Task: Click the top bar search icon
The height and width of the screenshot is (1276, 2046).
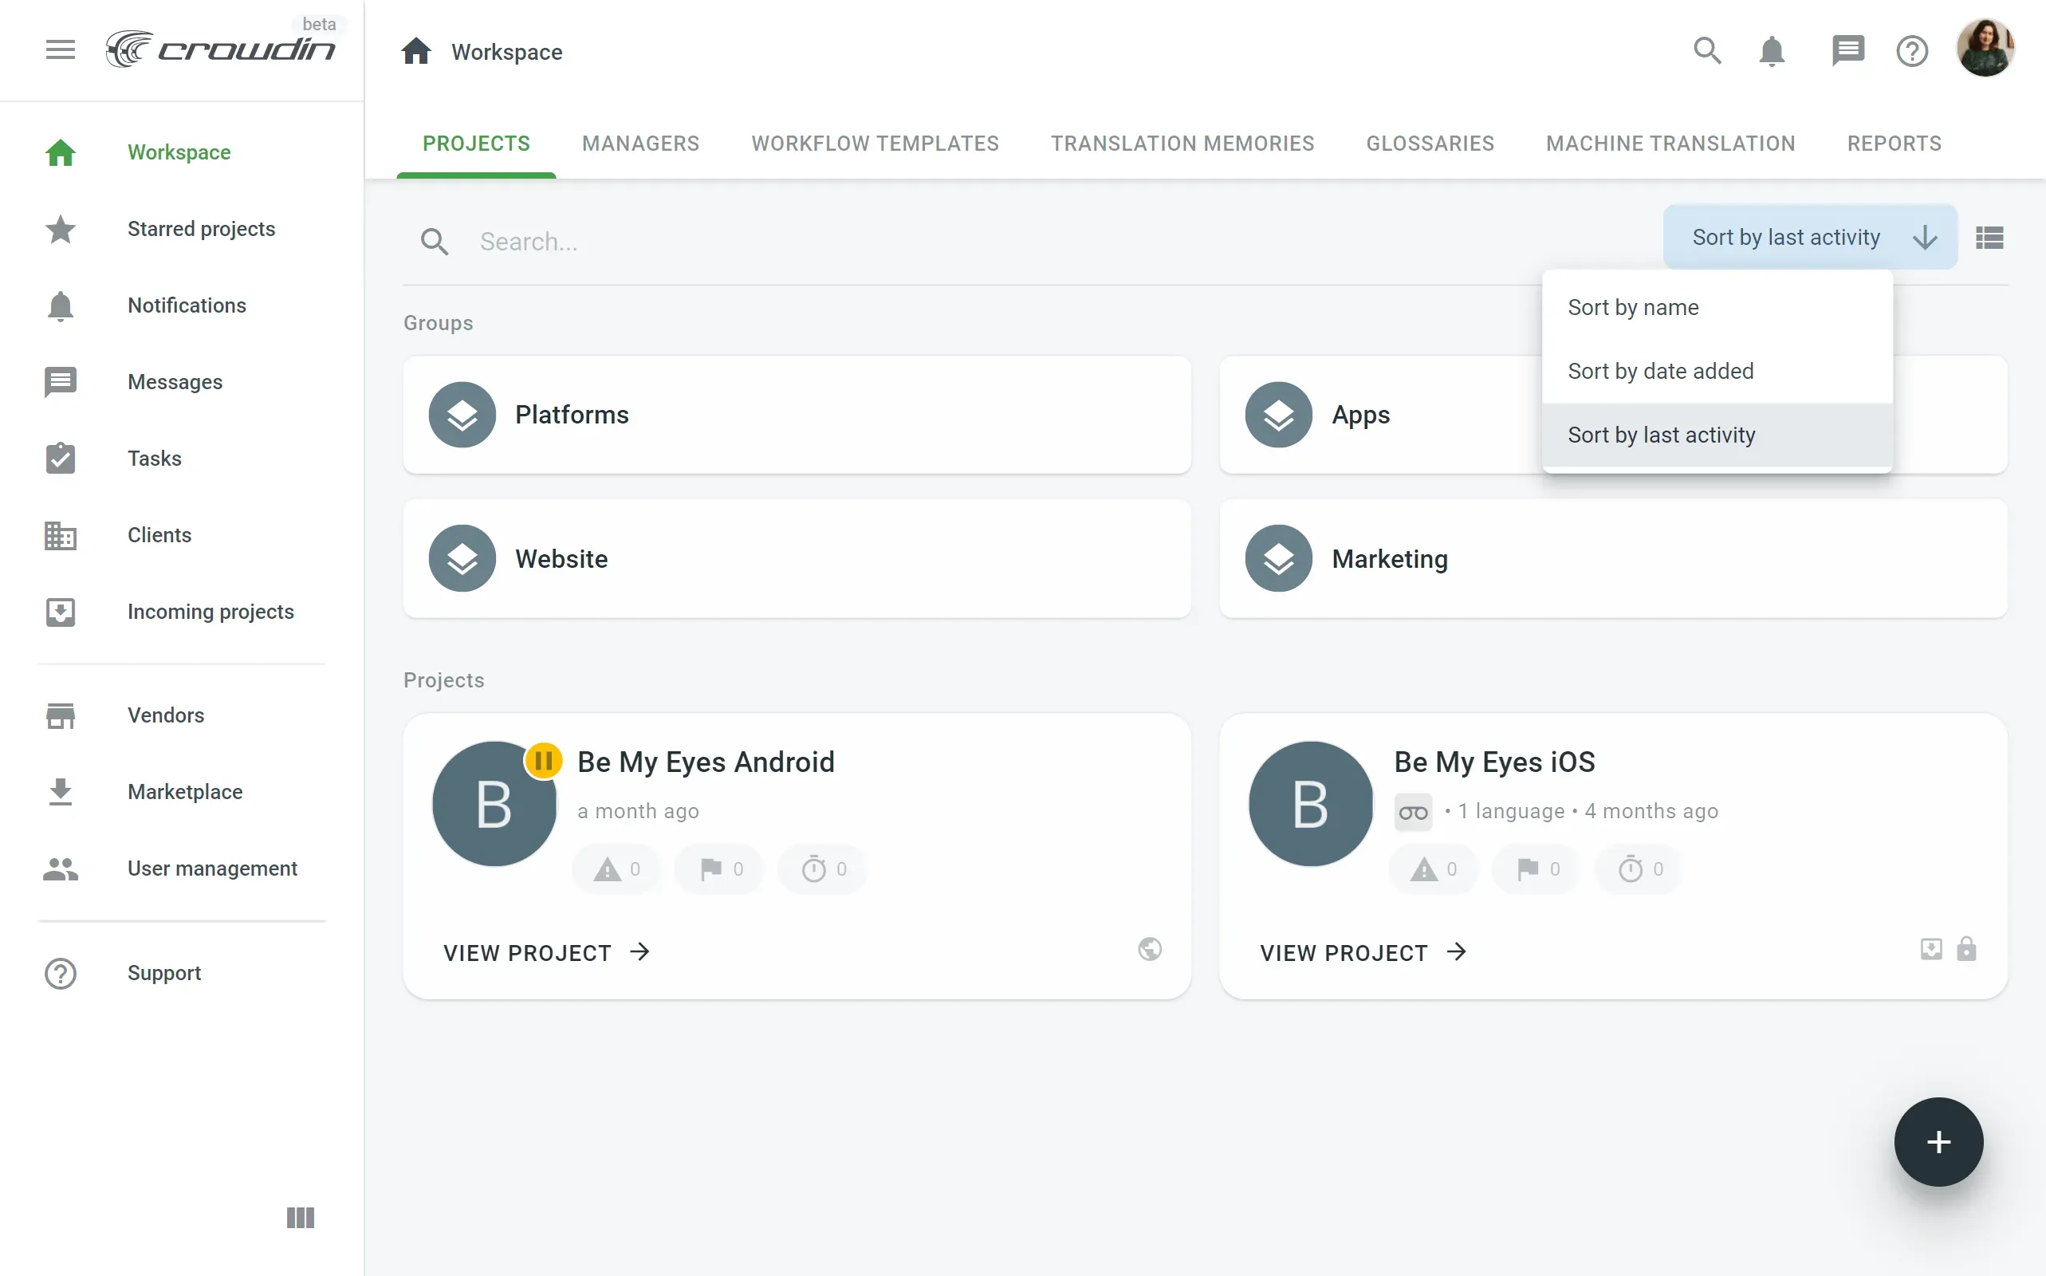Action: (x=1707, y=50)
